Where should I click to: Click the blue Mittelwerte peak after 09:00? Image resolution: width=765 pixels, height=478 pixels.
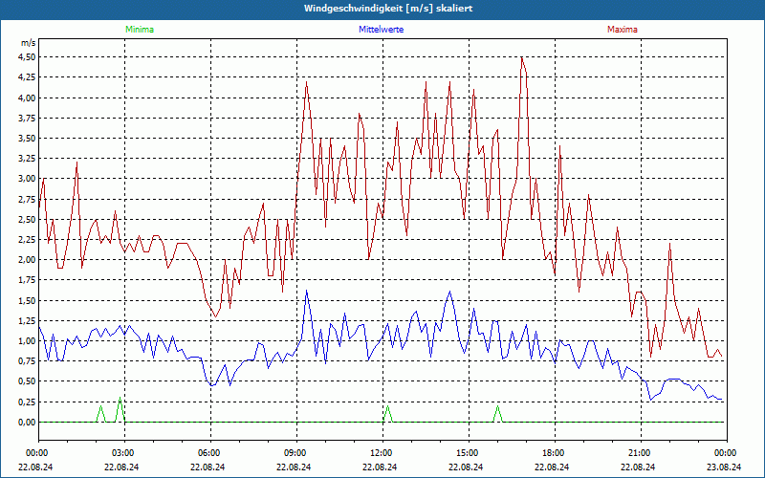[306, 292]
